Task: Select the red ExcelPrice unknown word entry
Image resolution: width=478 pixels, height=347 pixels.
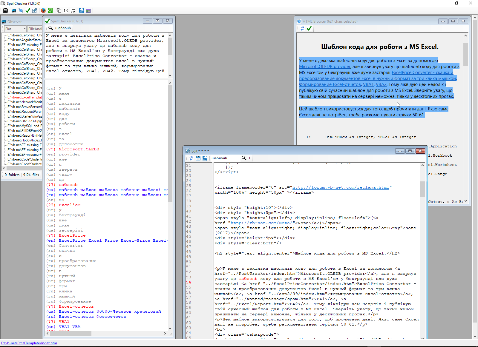Action: click(72, 235)
